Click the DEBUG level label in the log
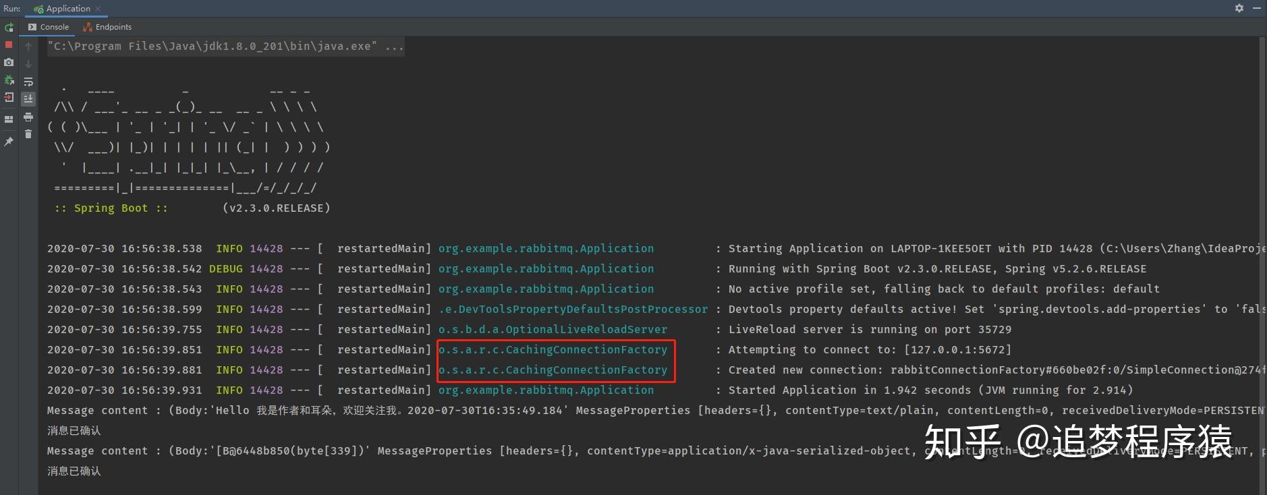Screen dimensions: 1267x495 (225, 268)
